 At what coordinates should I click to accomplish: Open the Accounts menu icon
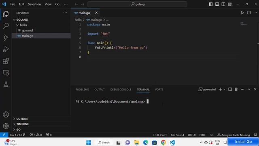point(6,114)
